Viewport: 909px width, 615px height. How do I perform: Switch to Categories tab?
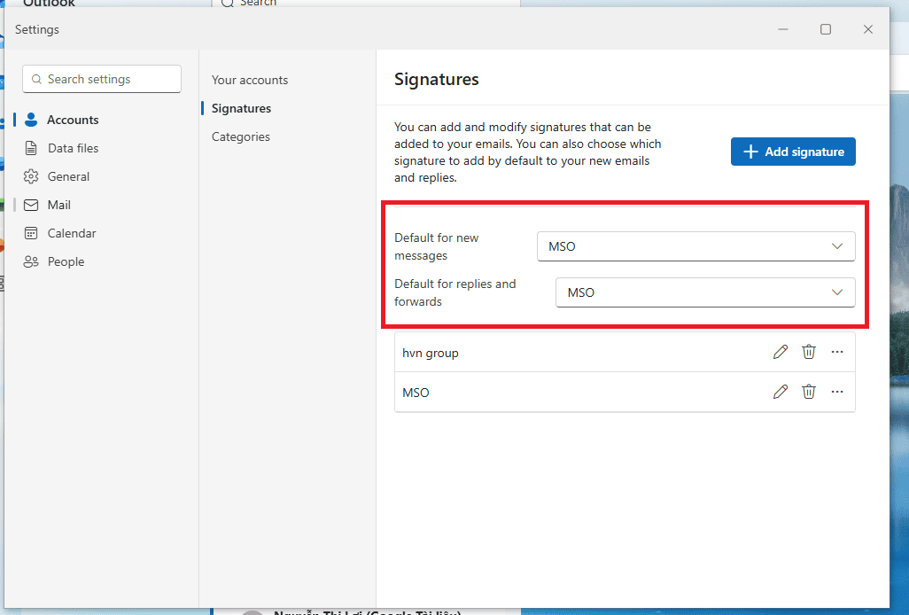(241, 136)
